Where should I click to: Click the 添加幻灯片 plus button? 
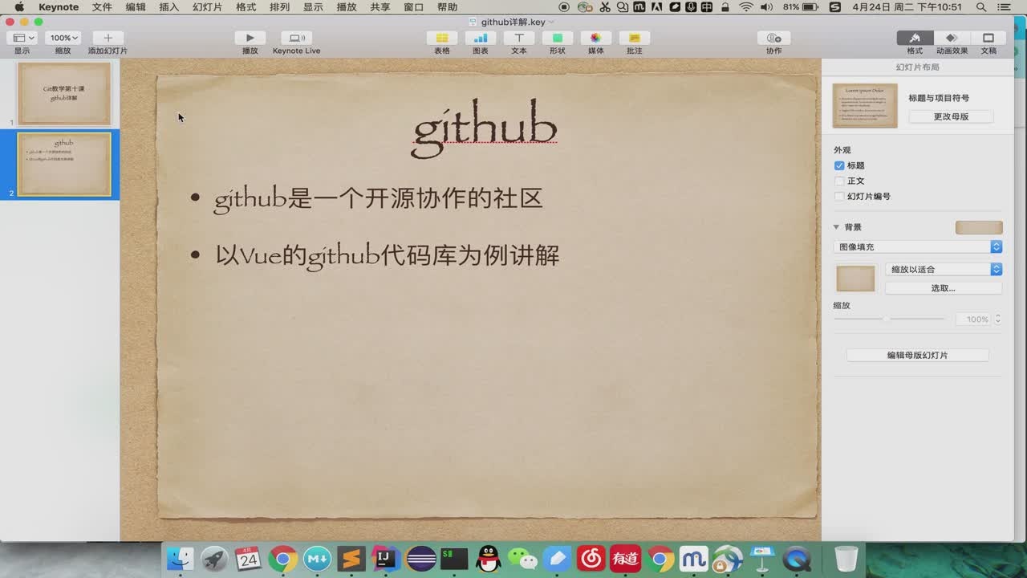(108, 38)
